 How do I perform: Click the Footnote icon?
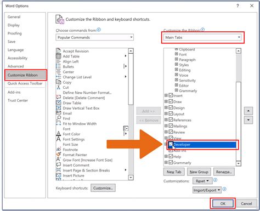click(x=58, y=149)
